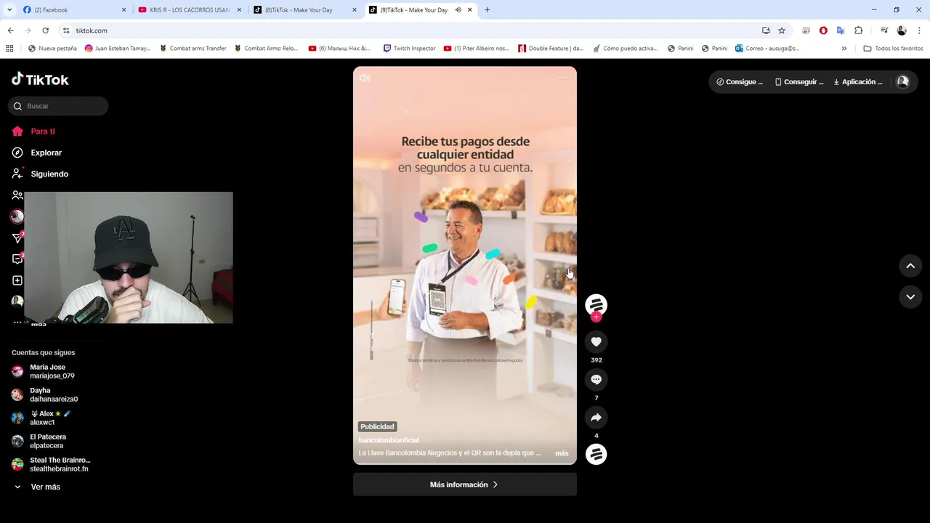Open the Chrome profile avatar
Screen dimensions: 930x523
coord(902,31)
